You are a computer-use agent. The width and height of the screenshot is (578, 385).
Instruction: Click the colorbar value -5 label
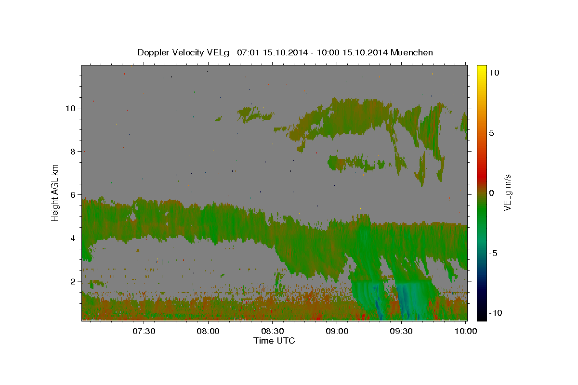click(x=493, y=254)
